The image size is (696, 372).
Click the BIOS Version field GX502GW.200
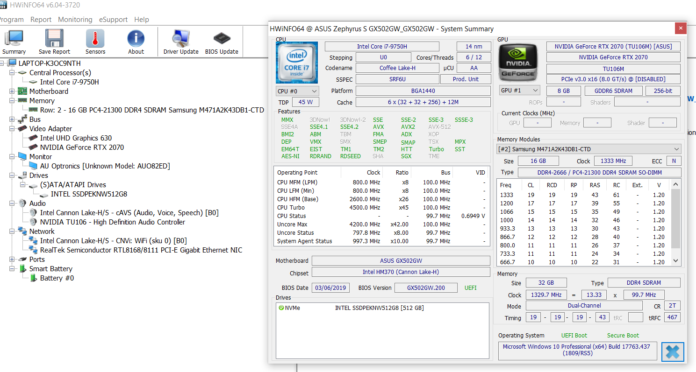[x=426, y=288]
